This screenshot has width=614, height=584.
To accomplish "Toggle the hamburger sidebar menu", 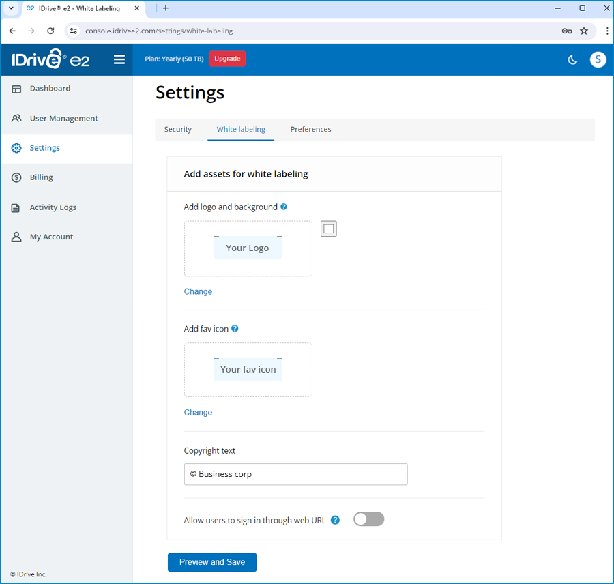I will 119,59.
